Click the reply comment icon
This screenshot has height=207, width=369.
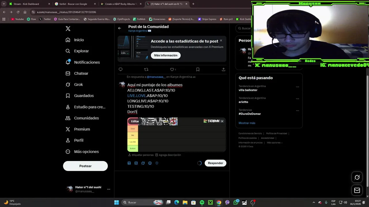pos(121,69)
